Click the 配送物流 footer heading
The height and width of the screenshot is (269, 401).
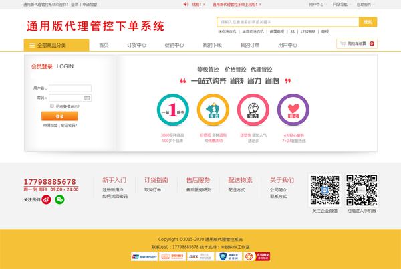(240, 180)
